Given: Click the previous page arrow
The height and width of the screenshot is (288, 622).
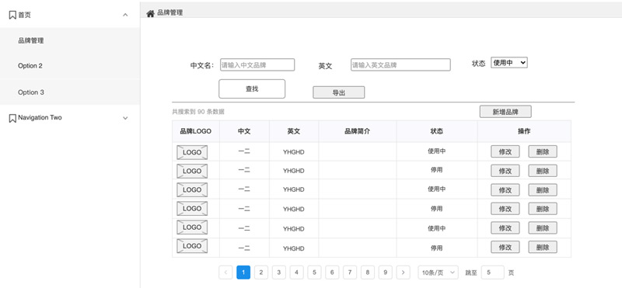Looking at the screenshot, I should click(225, 272).
